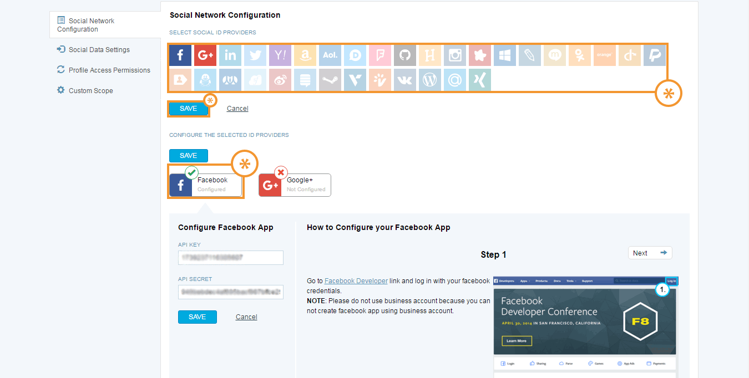The height and width of the screenshot is (378, 749).
Task: Select the Xing provider icon
Action: [x=480, y=80]
